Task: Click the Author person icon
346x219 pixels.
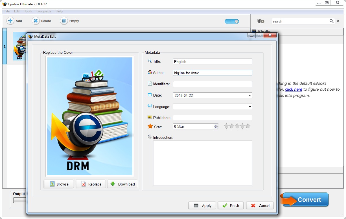Action: (x=150, y=72)
